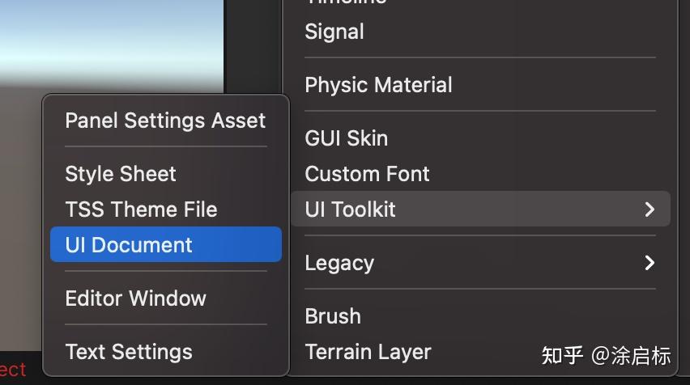Select Custom Font in the menu

tap(367, 174)
